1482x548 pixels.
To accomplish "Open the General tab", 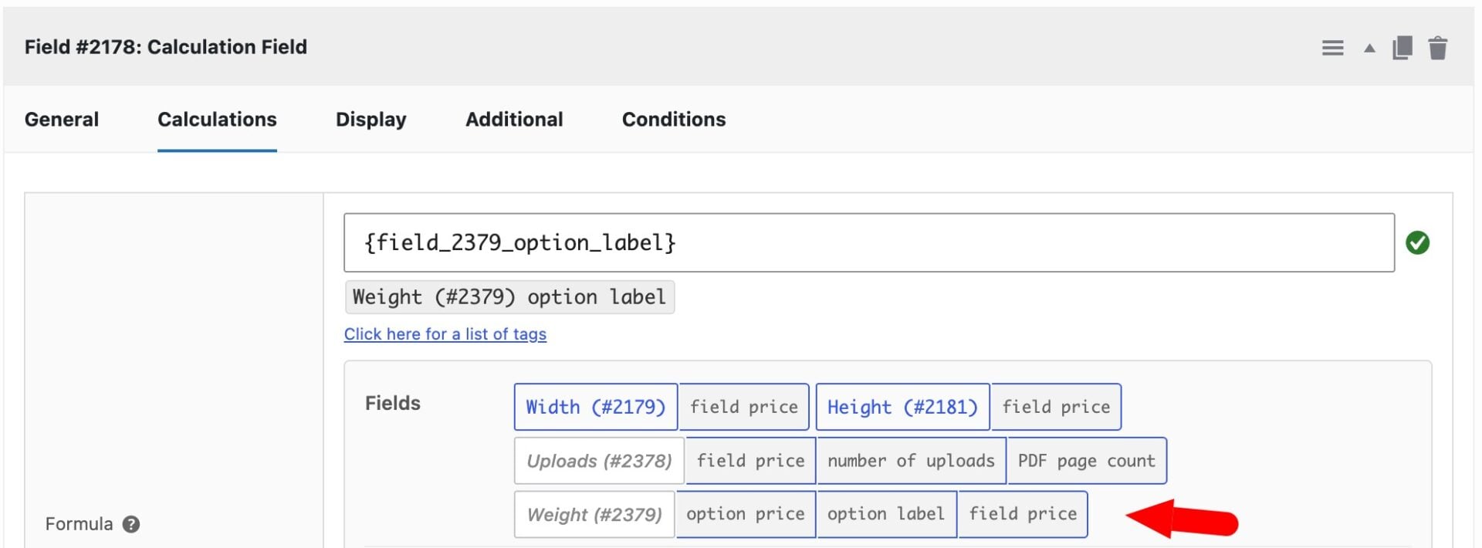I will pos(62,119).
